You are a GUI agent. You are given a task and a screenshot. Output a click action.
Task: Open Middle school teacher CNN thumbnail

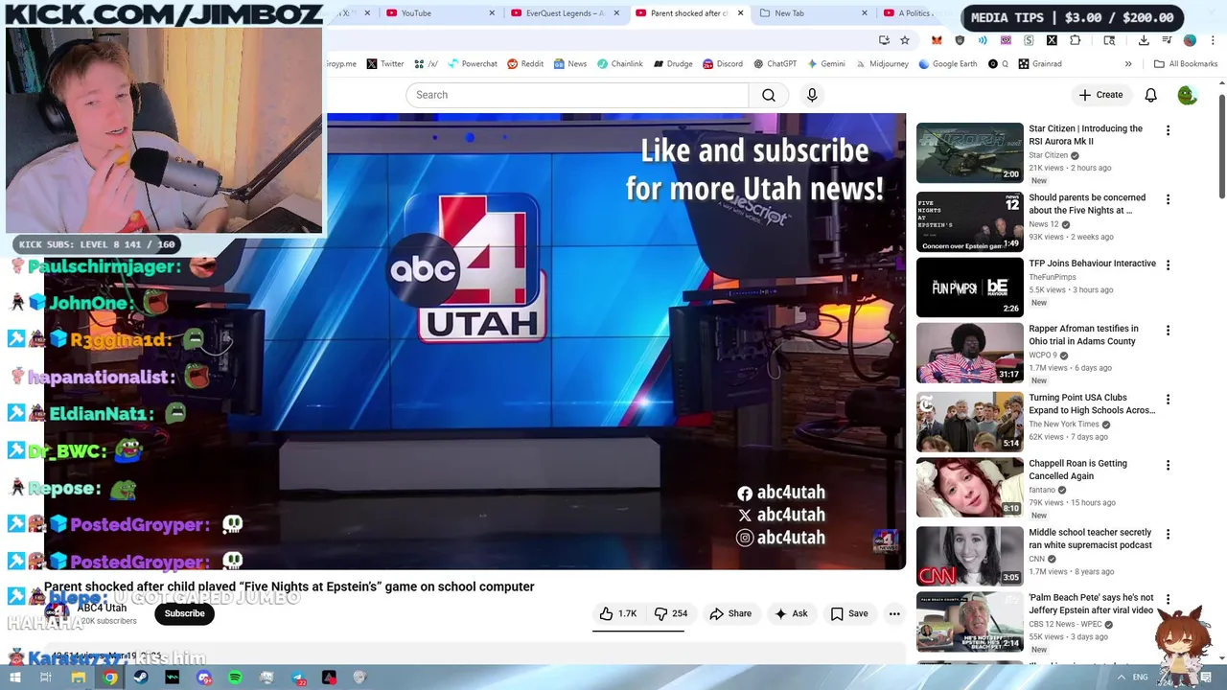(969, 556)
